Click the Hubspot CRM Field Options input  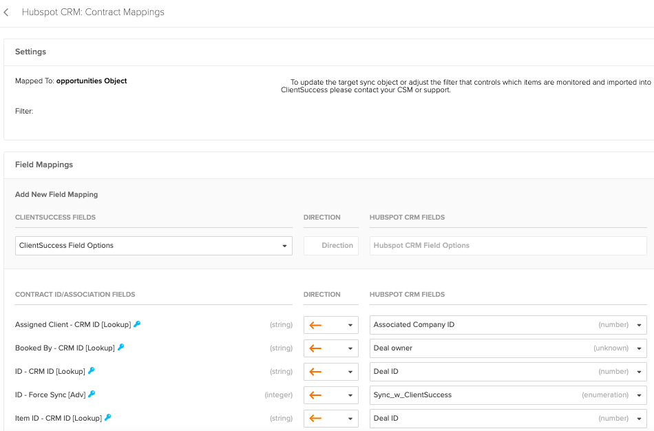pyautogui.click(x=508, y=246)
